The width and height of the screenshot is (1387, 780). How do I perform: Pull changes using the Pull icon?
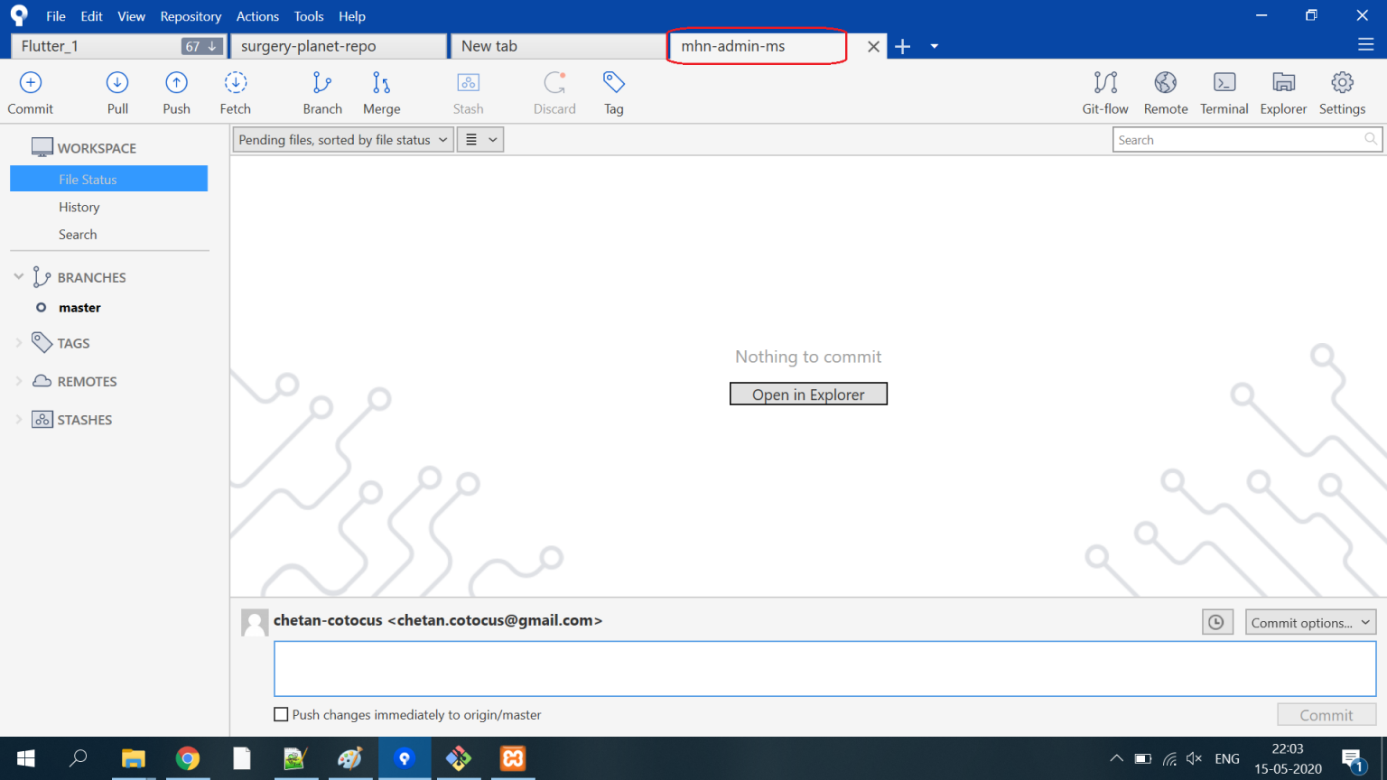117,83
